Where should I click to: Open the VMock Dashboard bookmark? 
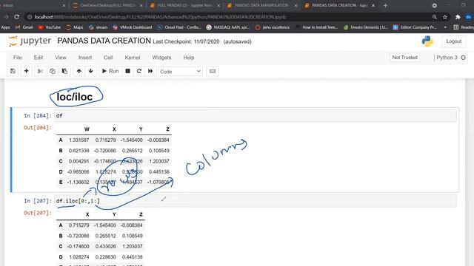133,27
